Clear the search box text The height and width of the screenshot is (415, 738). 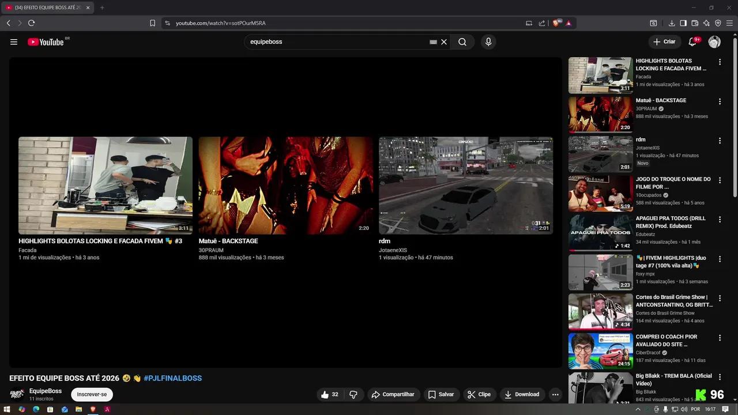click(444, 42)
